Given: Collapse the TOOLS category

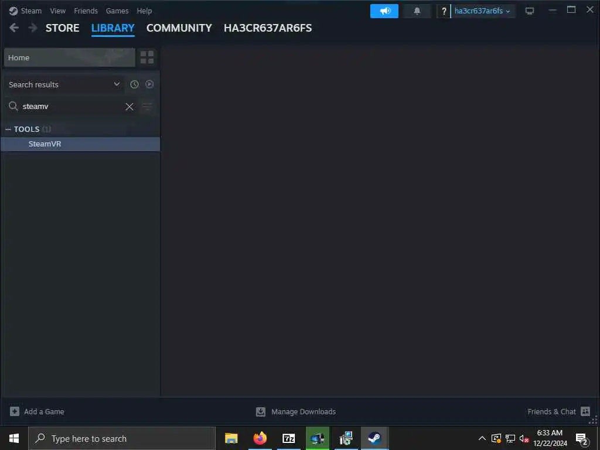Looking at the screenshot, I should click(x=8, y=129).
